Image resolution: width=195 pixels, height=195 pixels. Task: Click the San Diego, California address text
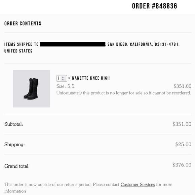click(144, 44)
